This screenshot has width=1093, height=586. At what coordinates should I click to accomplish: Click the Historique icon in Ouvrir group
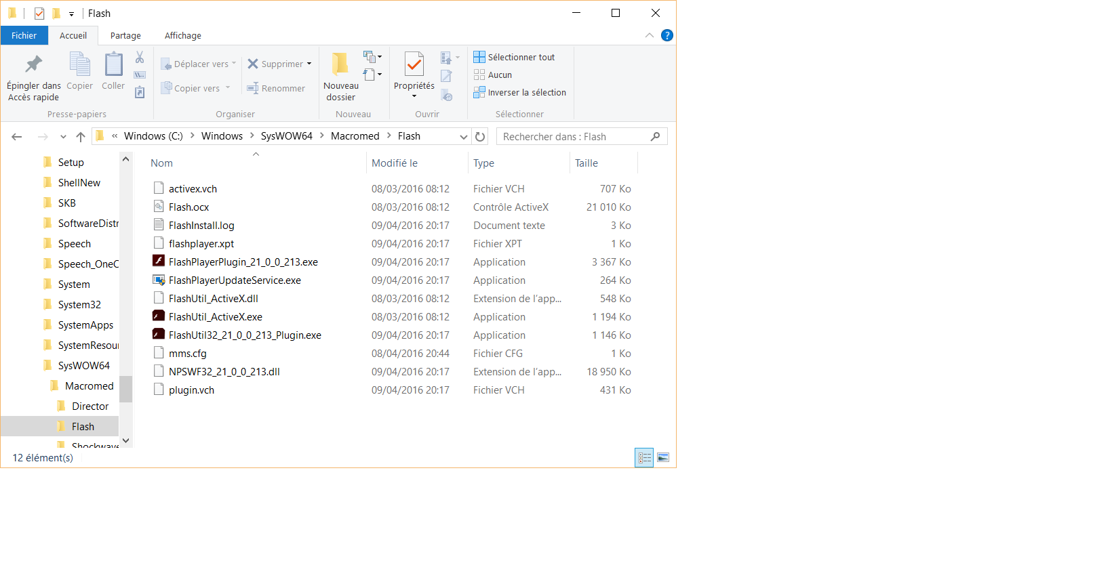point(446,95)
